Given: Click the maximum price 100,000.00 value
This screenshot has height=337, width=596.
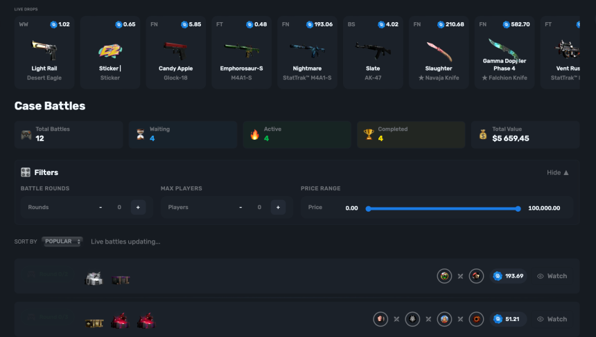Looking at the screenshot, I should click(x=544, y=208).
